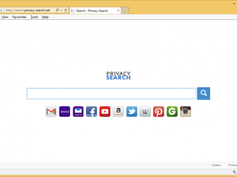
Task: Click the Privacy Search logo
Action: pos(118,76)
